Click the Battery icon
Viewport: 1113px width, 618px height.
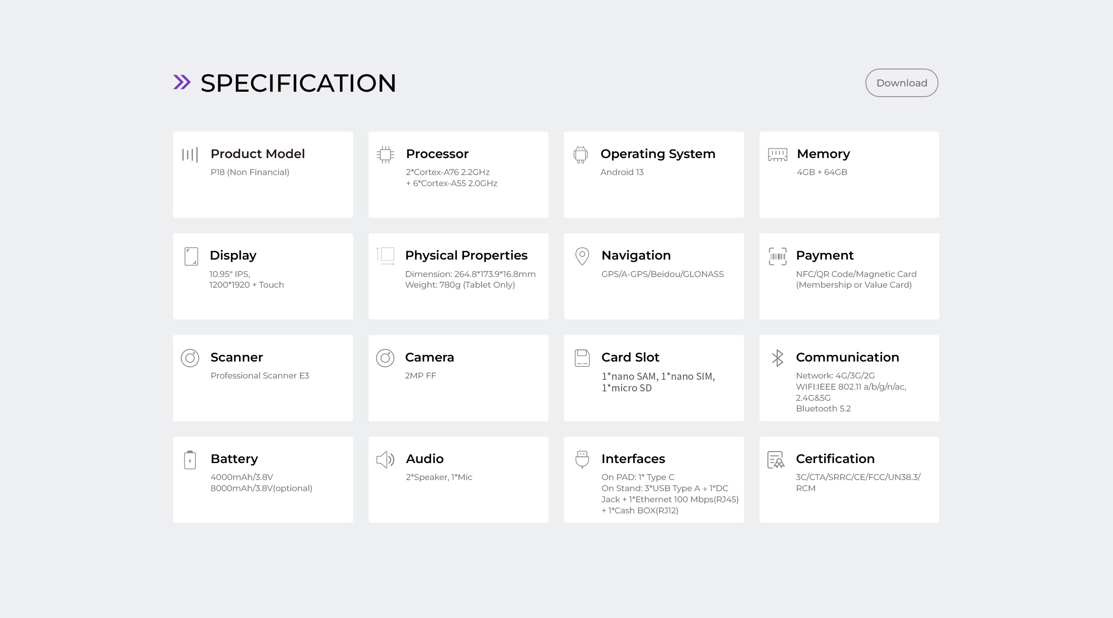coord(190,460)
